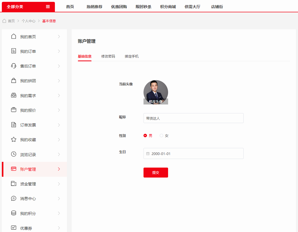Select the 女 gender radio button
The height and width of the screenshot is (232, 298).
161,136
